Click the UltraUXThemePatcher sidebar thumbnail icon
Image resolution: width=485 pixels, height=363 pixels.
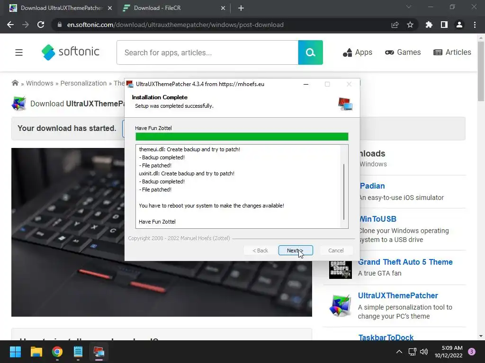tap(340, 305)
